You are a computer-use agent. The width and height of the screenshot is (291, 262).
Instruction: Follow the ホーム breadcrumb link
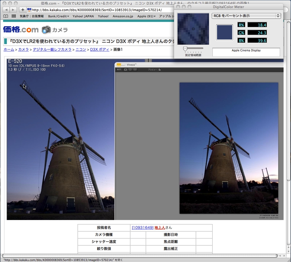9,49
